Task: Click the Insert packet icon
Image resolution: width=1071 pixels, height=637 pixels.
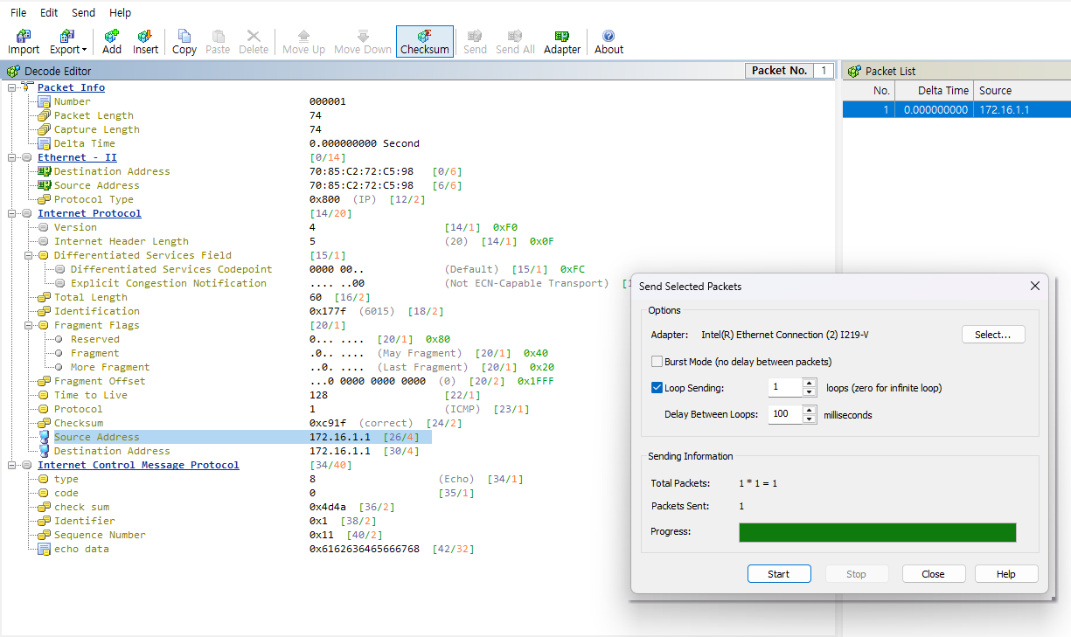Action: 145,41
